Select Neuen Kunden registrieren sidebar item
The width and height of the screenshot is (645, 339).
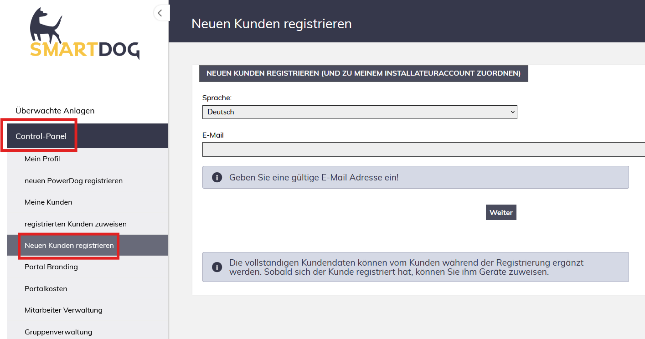pos(69,246)
